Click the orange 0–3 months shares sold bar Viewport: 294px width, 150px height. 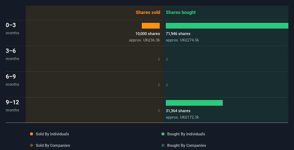[151, 26]
